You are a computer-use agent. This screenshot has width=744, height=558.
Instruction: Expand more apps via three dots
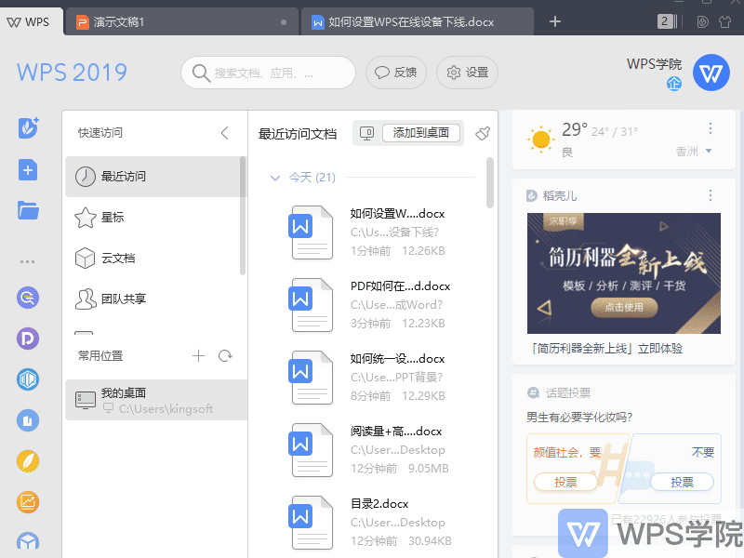click(x=28, y=261)
